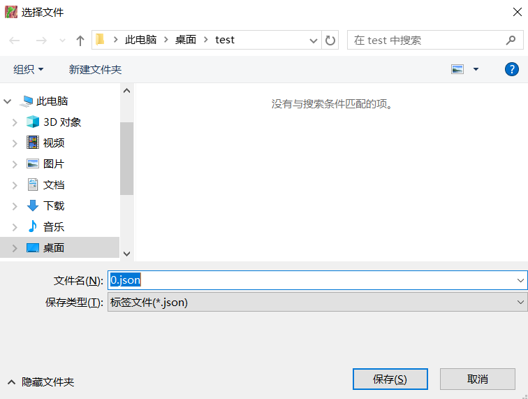The image size is (528, 399).
Task: Expand chevron before test in breadcrumb
Action: [206, 40]
